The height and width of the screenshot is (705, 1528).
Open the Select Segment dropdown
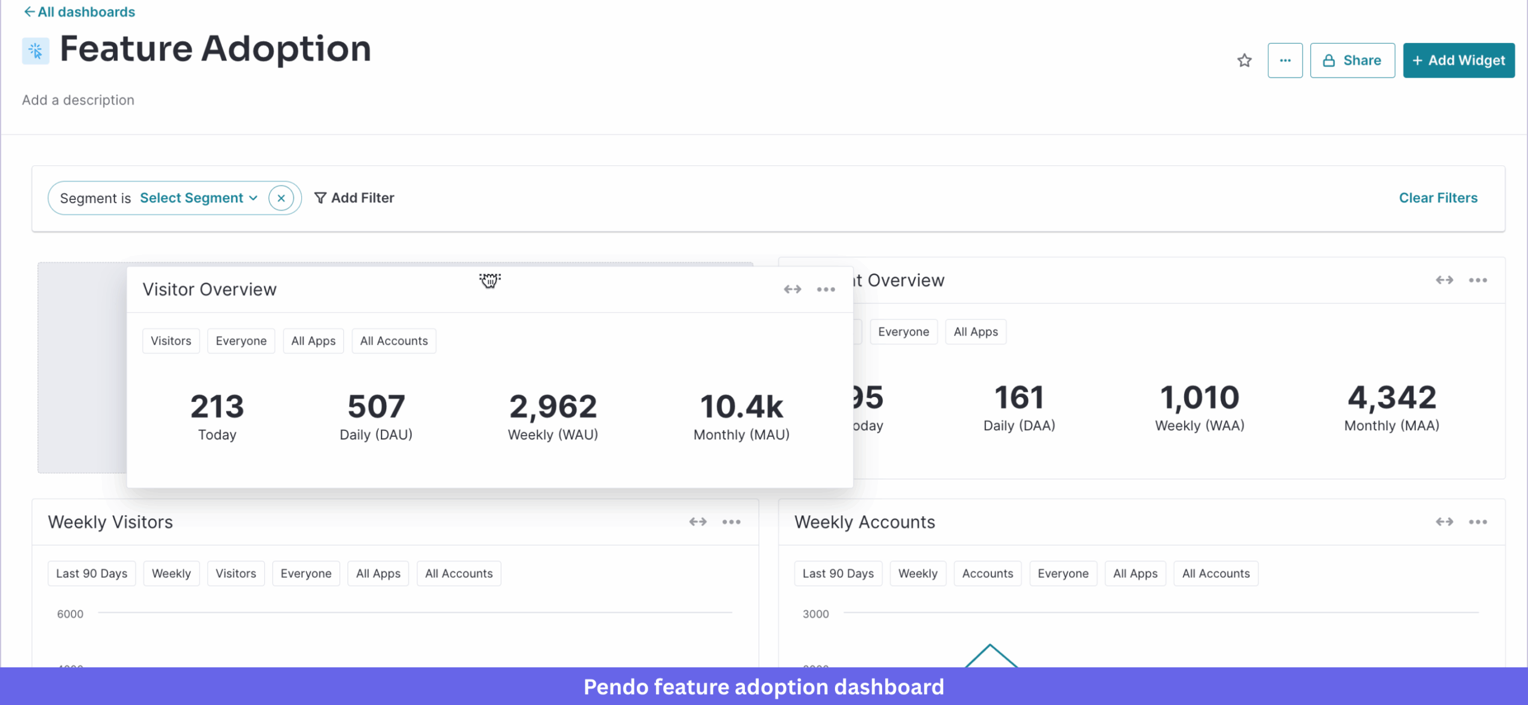(x=198, y=198)
